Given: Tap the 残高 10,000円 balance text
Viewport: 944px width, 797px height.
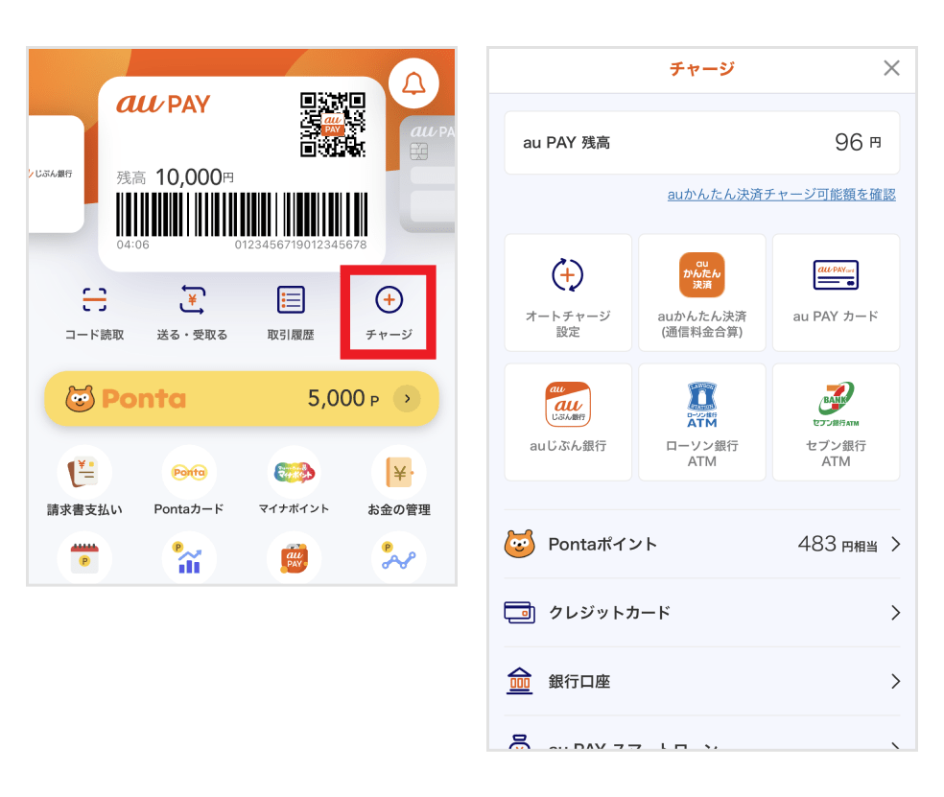Looking at the screenshot, I should pyautogui.click(x=175, y=177).
